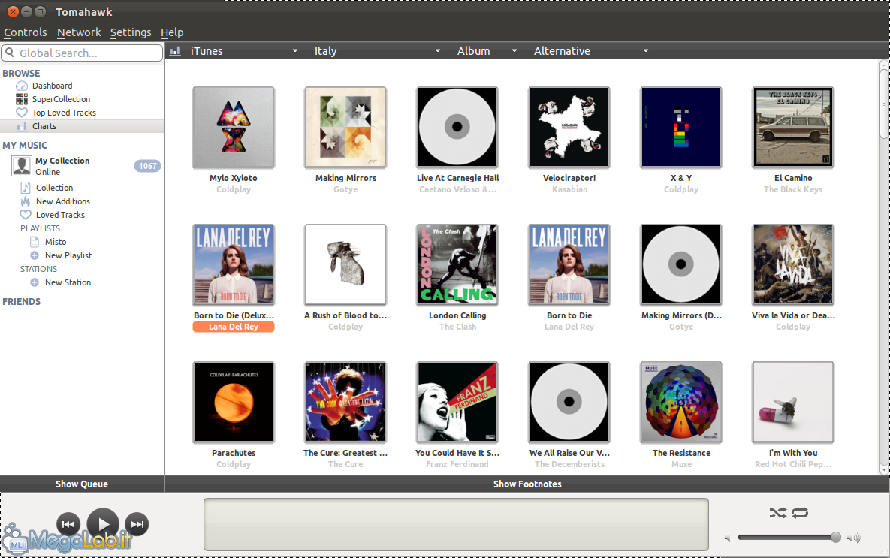Click Show Queue button

(82, 484)
